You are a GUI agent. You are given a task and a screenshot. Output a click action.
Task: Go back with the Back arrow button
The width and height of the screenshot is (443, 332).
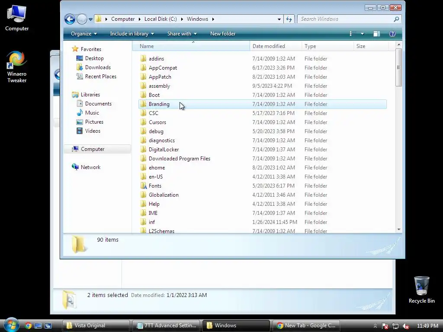click(70, 19)
